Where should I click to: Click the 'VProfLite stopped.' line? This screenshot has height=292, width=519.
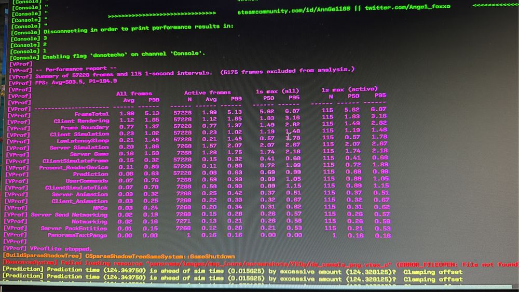click(61, 249)
